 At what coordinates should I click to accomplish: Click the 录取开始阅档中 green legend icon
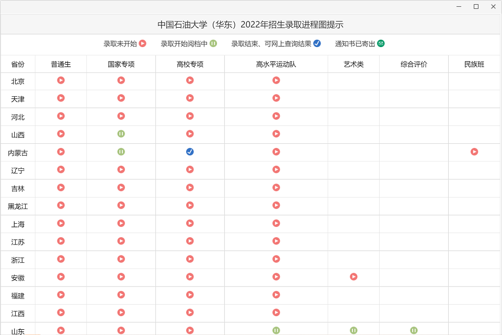pyautogui.click(x=213, y=43)
